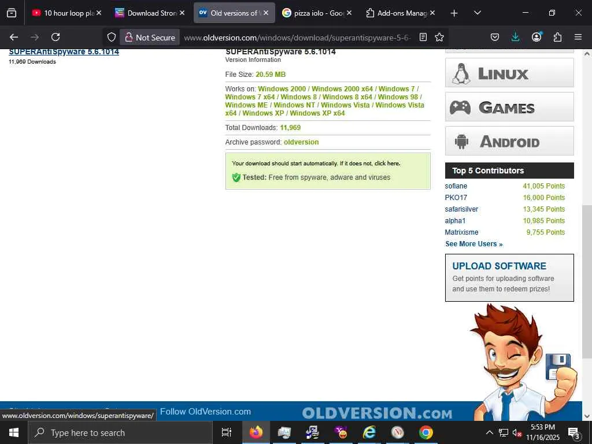The image size is (592, 444).
Task: Open Firefox View icon in tab strip
Action: (12, 13)
